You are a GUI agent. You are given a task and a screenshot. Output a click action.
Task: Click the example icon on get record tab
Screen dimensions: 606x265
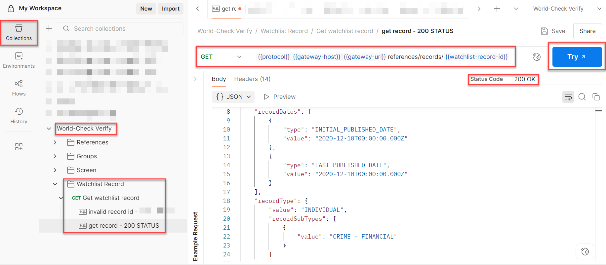[x=216, y=9]
